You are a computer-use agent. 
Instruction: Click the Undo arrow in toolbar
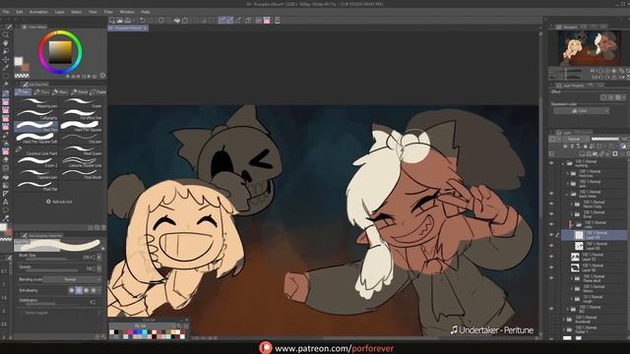(142, 20)
